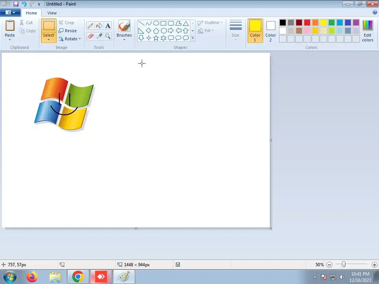The height and width of the screenshot is (284, 379).
Task: Click the zoom slider handle
Action: [343, 264]
